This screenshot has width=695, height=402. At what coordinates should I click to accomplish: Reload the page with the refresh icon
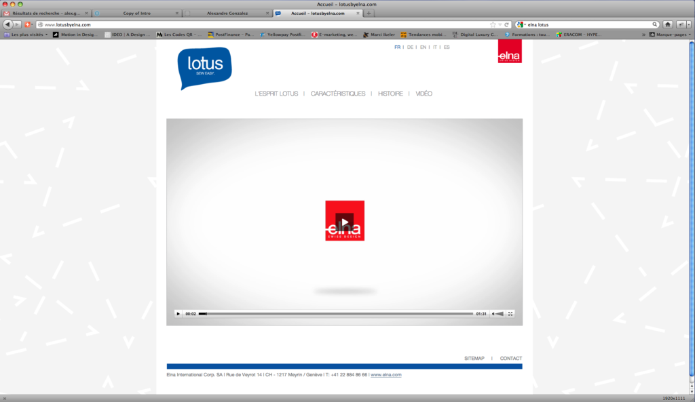[x=506, y=24]
